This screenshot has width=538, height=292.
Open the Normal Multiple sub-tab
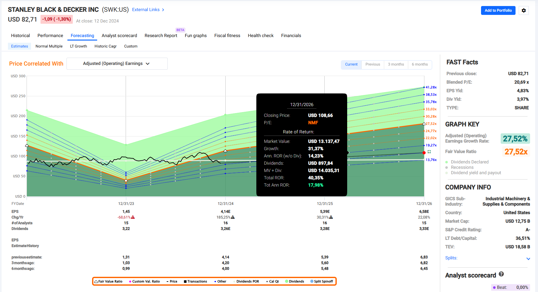point(49,46)
